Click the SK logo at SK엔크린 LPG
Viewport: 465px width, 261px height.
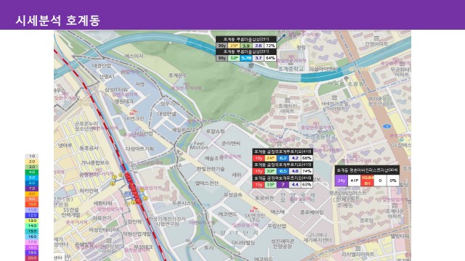coord(253,210)
